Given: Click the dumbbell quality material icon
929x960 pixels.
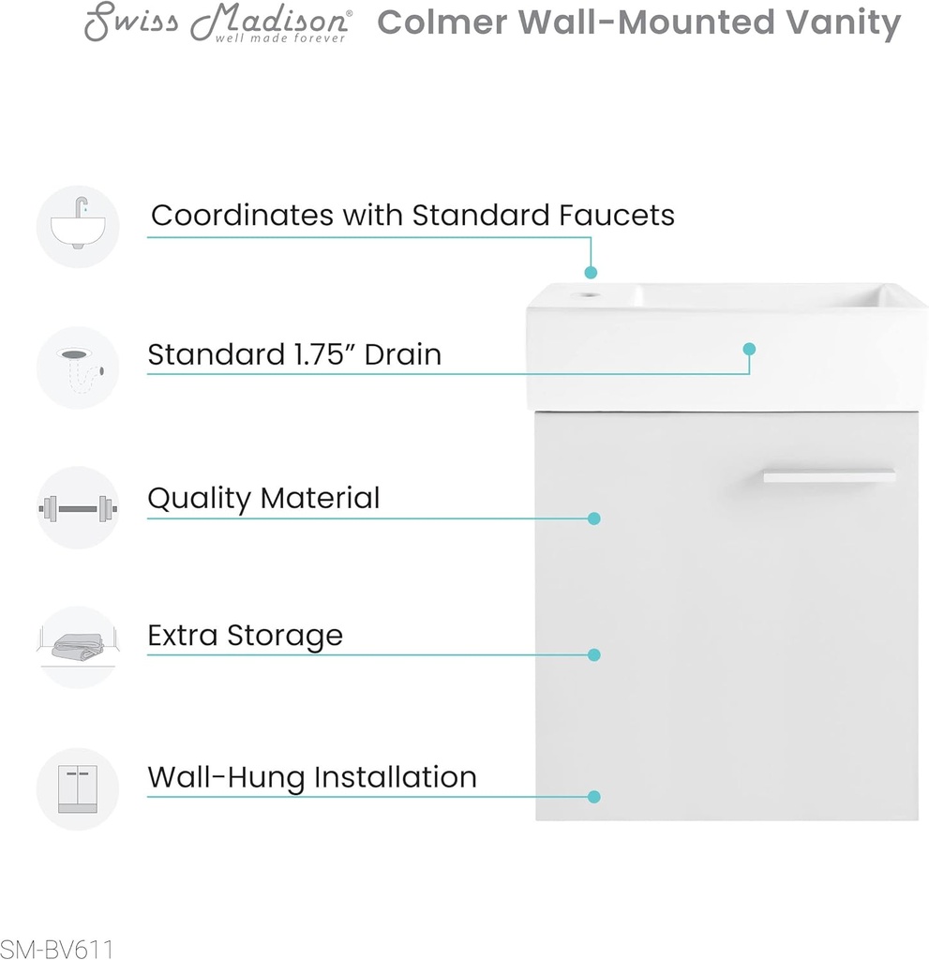Looking at the screenshot, I should point(78,508).
